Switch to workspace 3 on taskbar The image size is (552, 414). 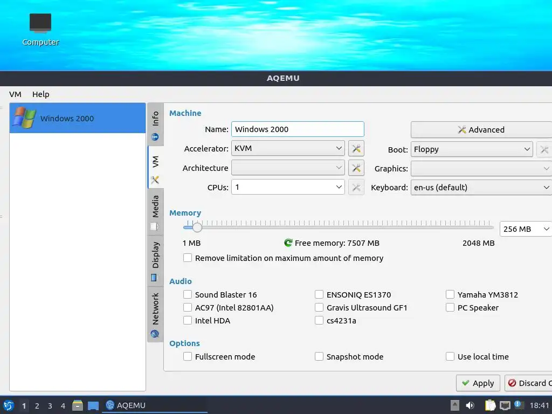tap(50, 406)
